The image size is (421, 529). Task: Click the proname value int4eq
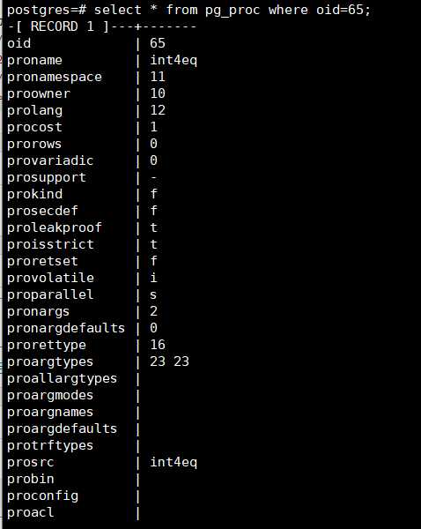coord(174,60)
